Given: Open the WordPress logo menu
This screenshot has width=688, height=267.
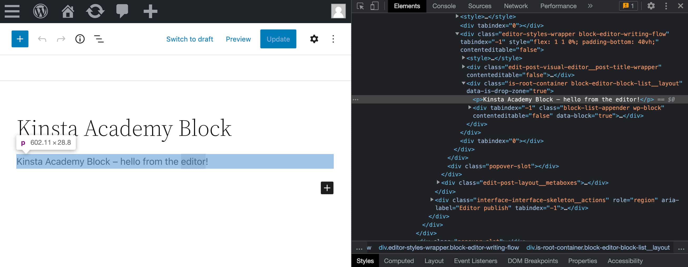Looking at the screenshot, I should (x=40, y=12).
